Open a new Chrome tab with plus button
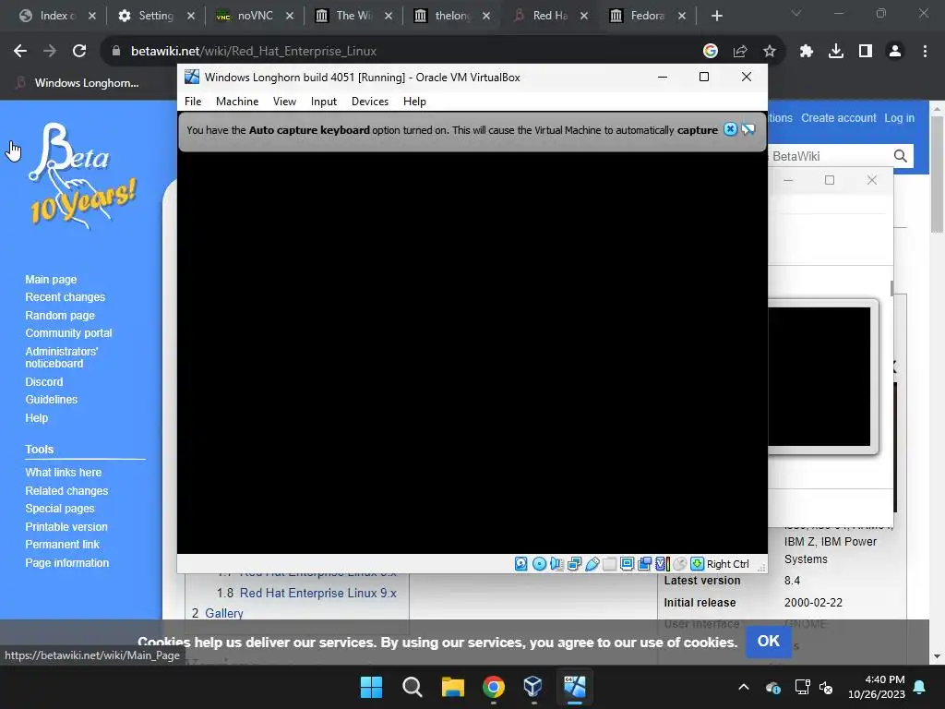This screenshot has width=945, height=709. coord(716,16)
